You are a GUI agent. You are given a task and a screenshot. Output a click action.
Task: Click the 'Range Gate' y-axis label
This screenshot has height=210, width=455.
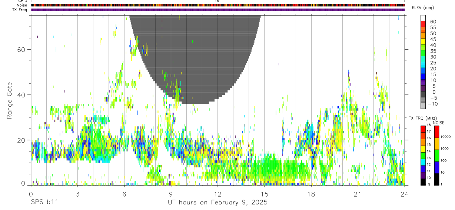pos(10,100)
